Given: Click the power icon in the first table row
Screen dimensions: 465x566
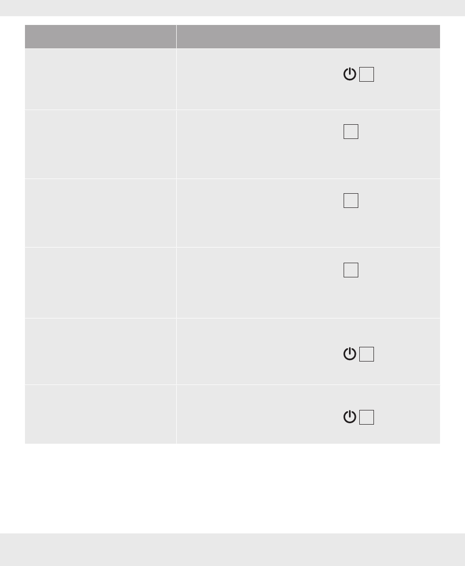Looking at the screenshot, I should tap(349, 74).
